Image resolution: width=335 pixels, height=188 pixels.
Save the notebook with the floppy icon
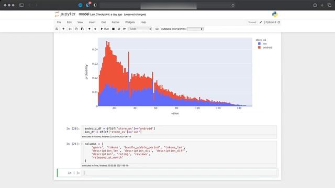(57, 29)
